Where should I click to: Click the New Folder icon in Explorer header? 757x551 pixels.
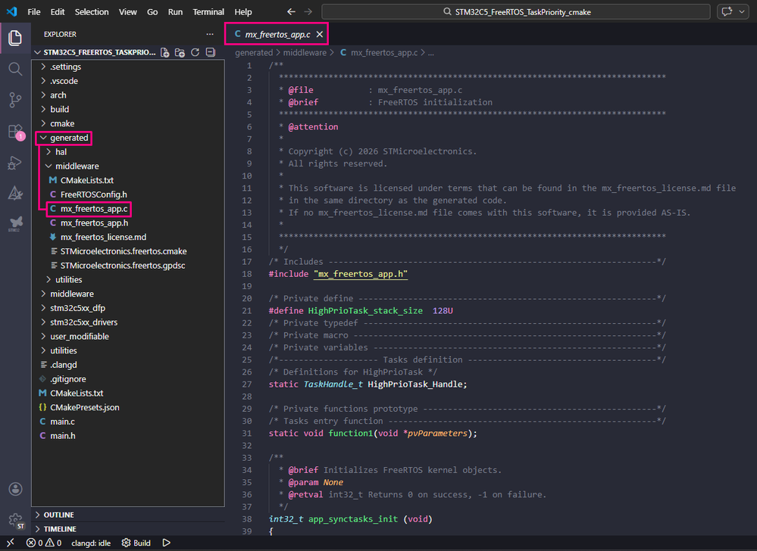coord(180,52)
